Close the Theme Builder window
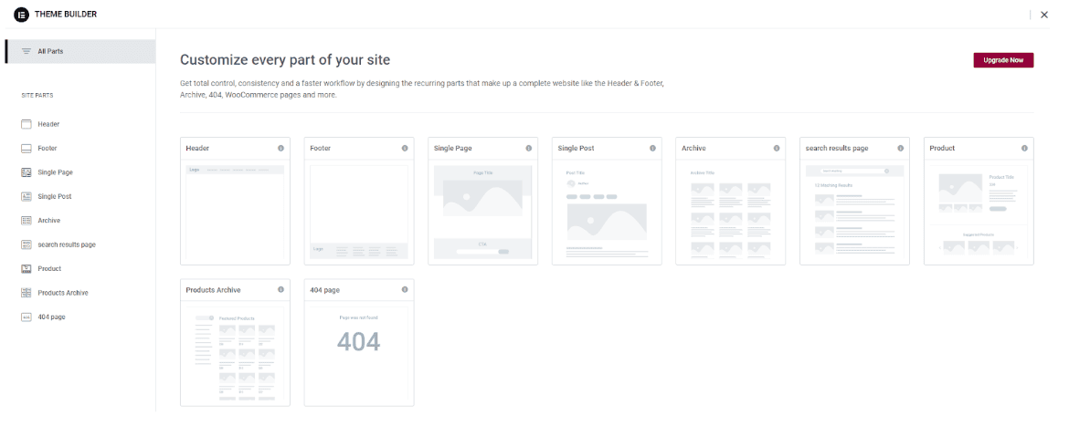The image size is (1069, 426). (1044, 15)
